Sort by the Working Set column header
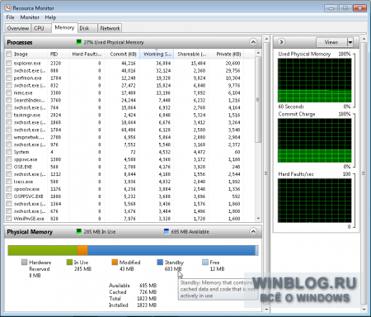The image size is (371, 317). (x=157, y=54)
